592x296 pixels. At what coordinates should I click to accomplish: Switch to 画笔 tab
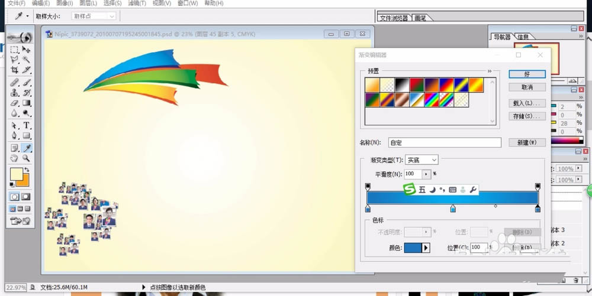coord(420,18)
